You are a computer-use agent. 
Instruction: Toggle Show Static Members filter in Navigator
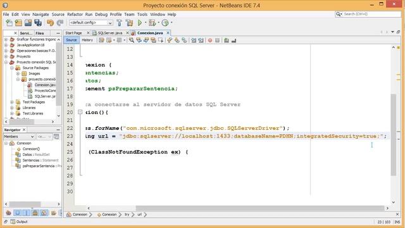[26, 213]
